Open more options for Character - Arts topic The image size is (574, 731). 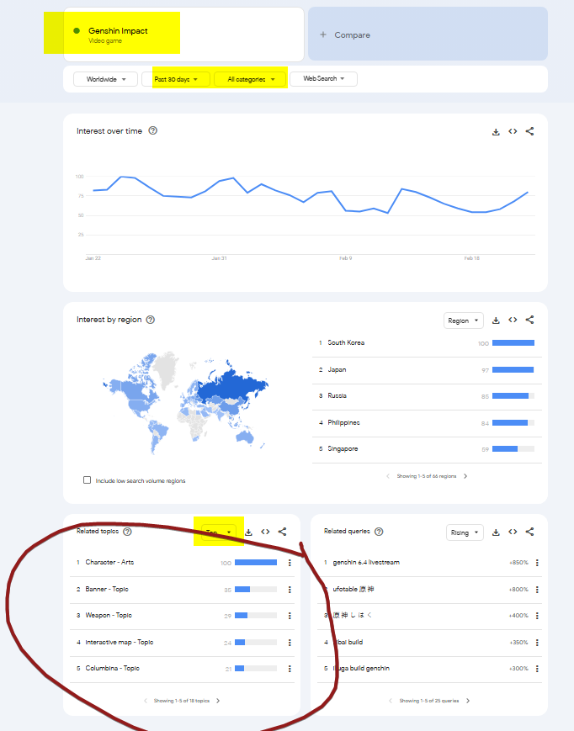pos(290,563)
